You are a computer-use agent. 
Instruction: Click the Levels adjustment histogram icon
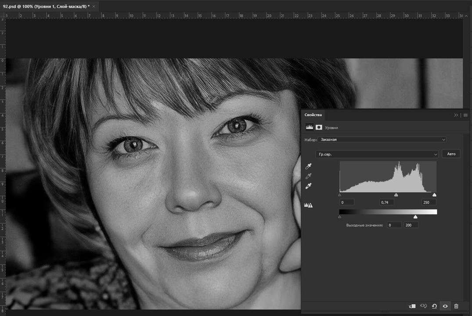tap(309, 127)
